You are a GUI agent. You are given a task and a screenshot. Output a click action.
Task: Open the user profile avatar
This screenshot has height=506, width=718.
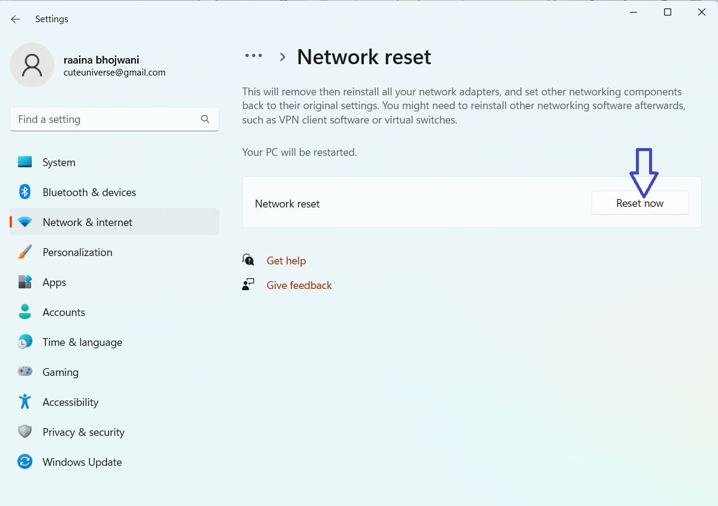pyautogui.click(x=32, y=65)
